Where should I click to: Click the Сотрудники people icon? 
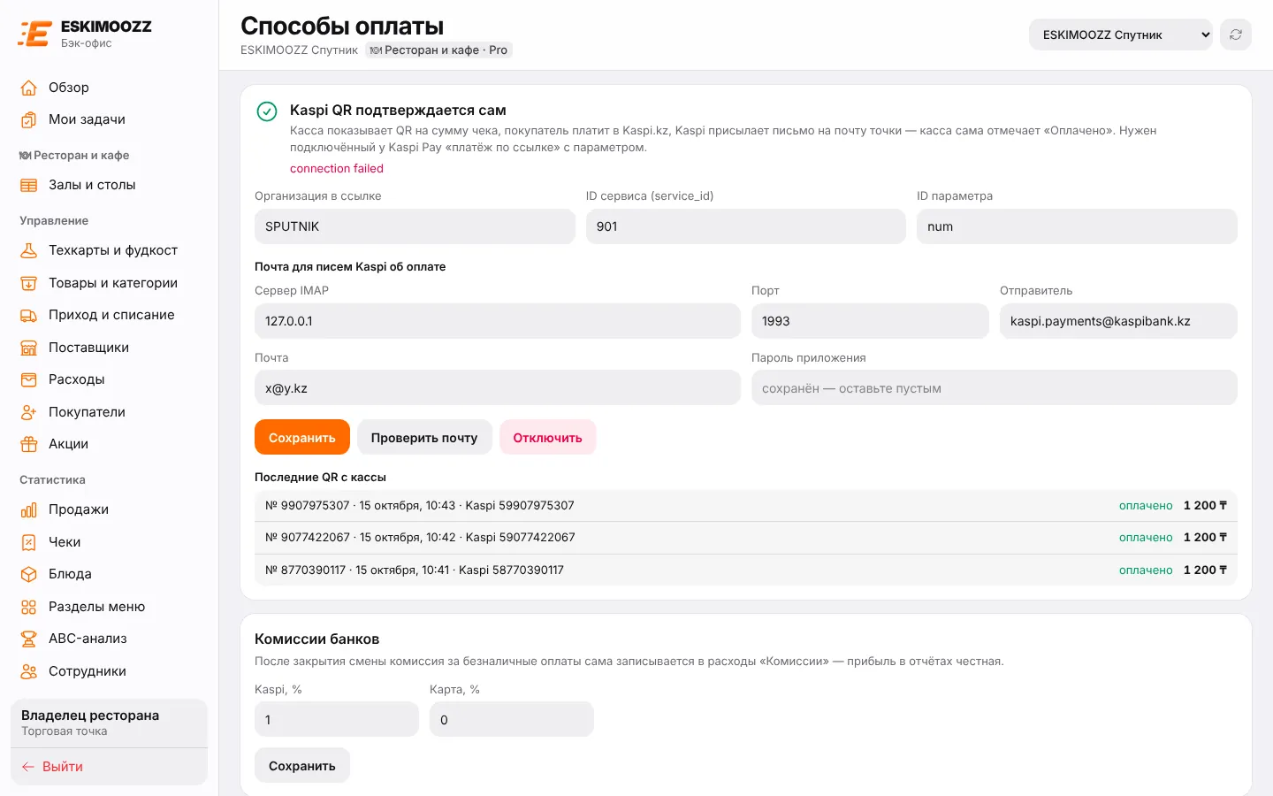29,671
